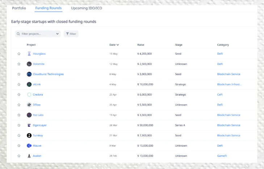
Task: Click the Cloudburst Technologies logo icon
Action: pos(29,74)
